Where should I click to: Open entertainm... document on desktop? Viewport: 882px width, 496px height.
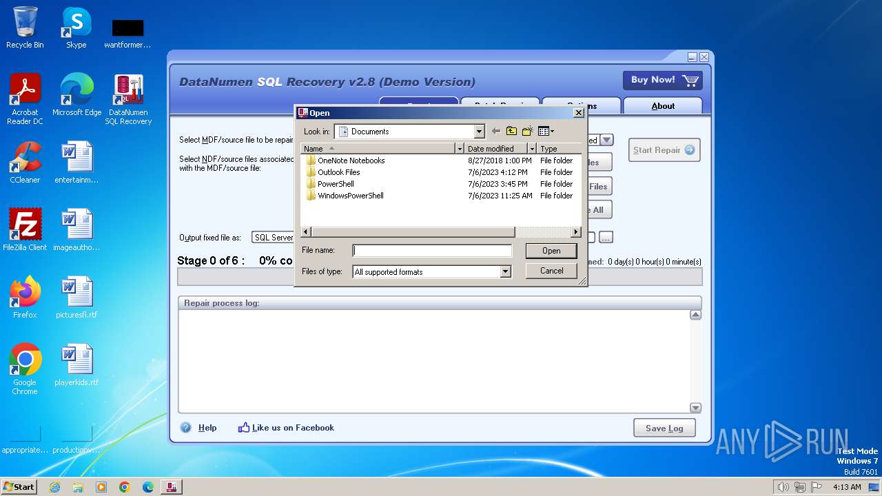point(76,163)
